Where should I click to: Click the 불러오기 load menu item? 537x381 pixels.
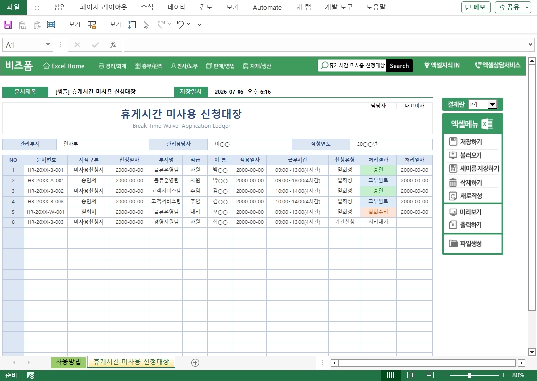click(473, 155)
